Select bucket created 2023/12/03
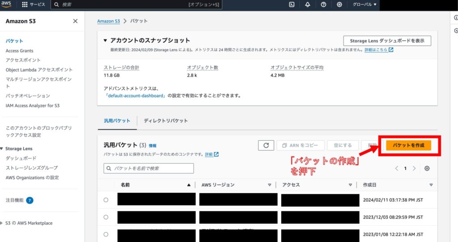Viewport: 458px width, 242px height. point(106,217)
